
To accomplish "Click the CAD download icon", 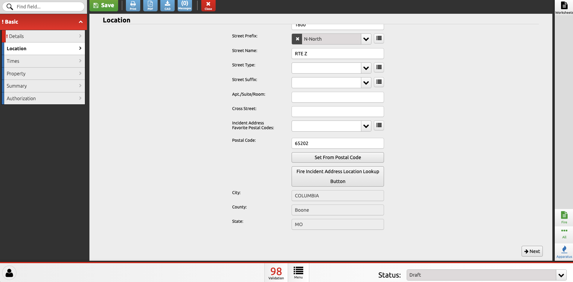I will point(167,5).
